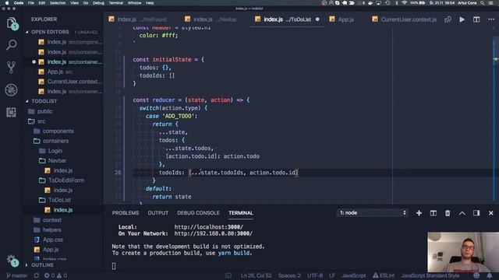Open CurrentUser.context file in Open Editors
Viewport: 499px width, 280px height.
70,82
